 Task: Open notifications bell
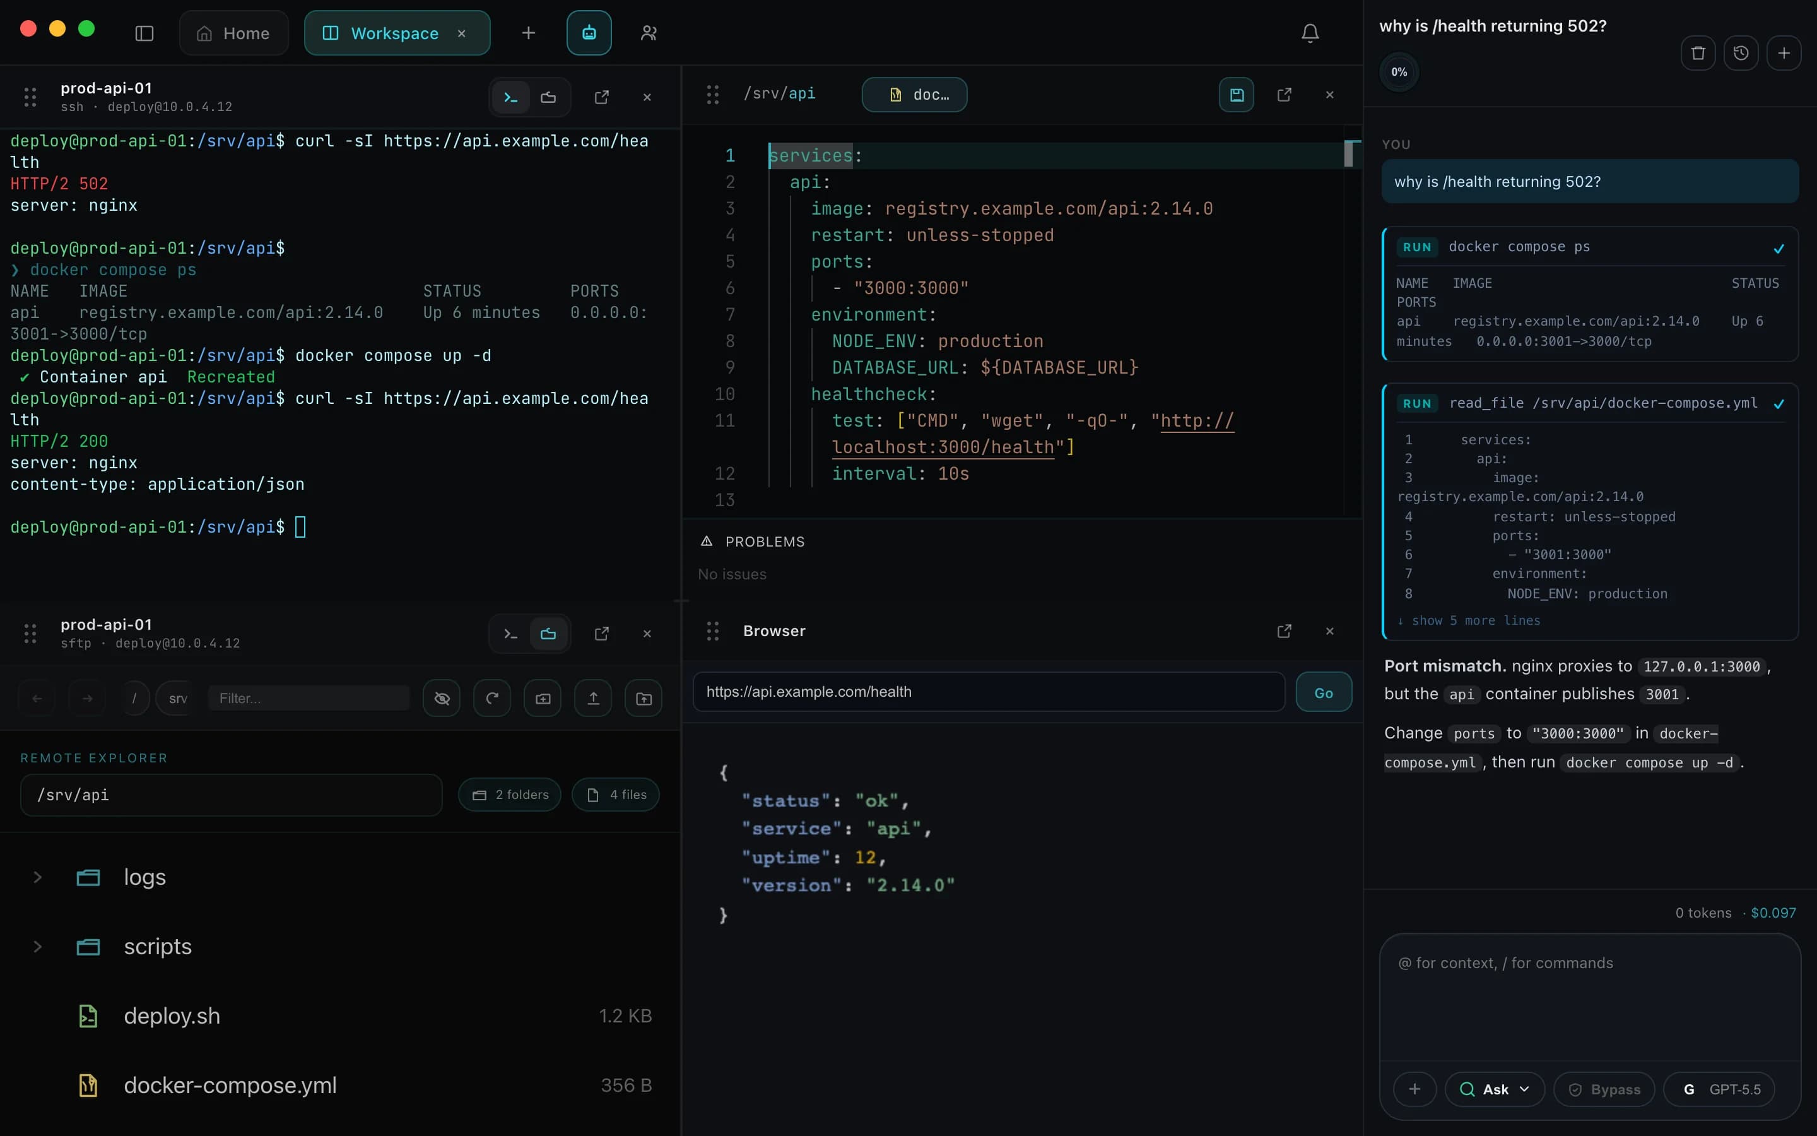[1310, 33]
